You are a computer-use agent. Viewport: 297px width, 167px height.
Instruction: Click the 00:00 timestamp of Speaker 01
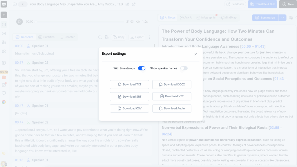pyautogui.click(x=19, y=46)
